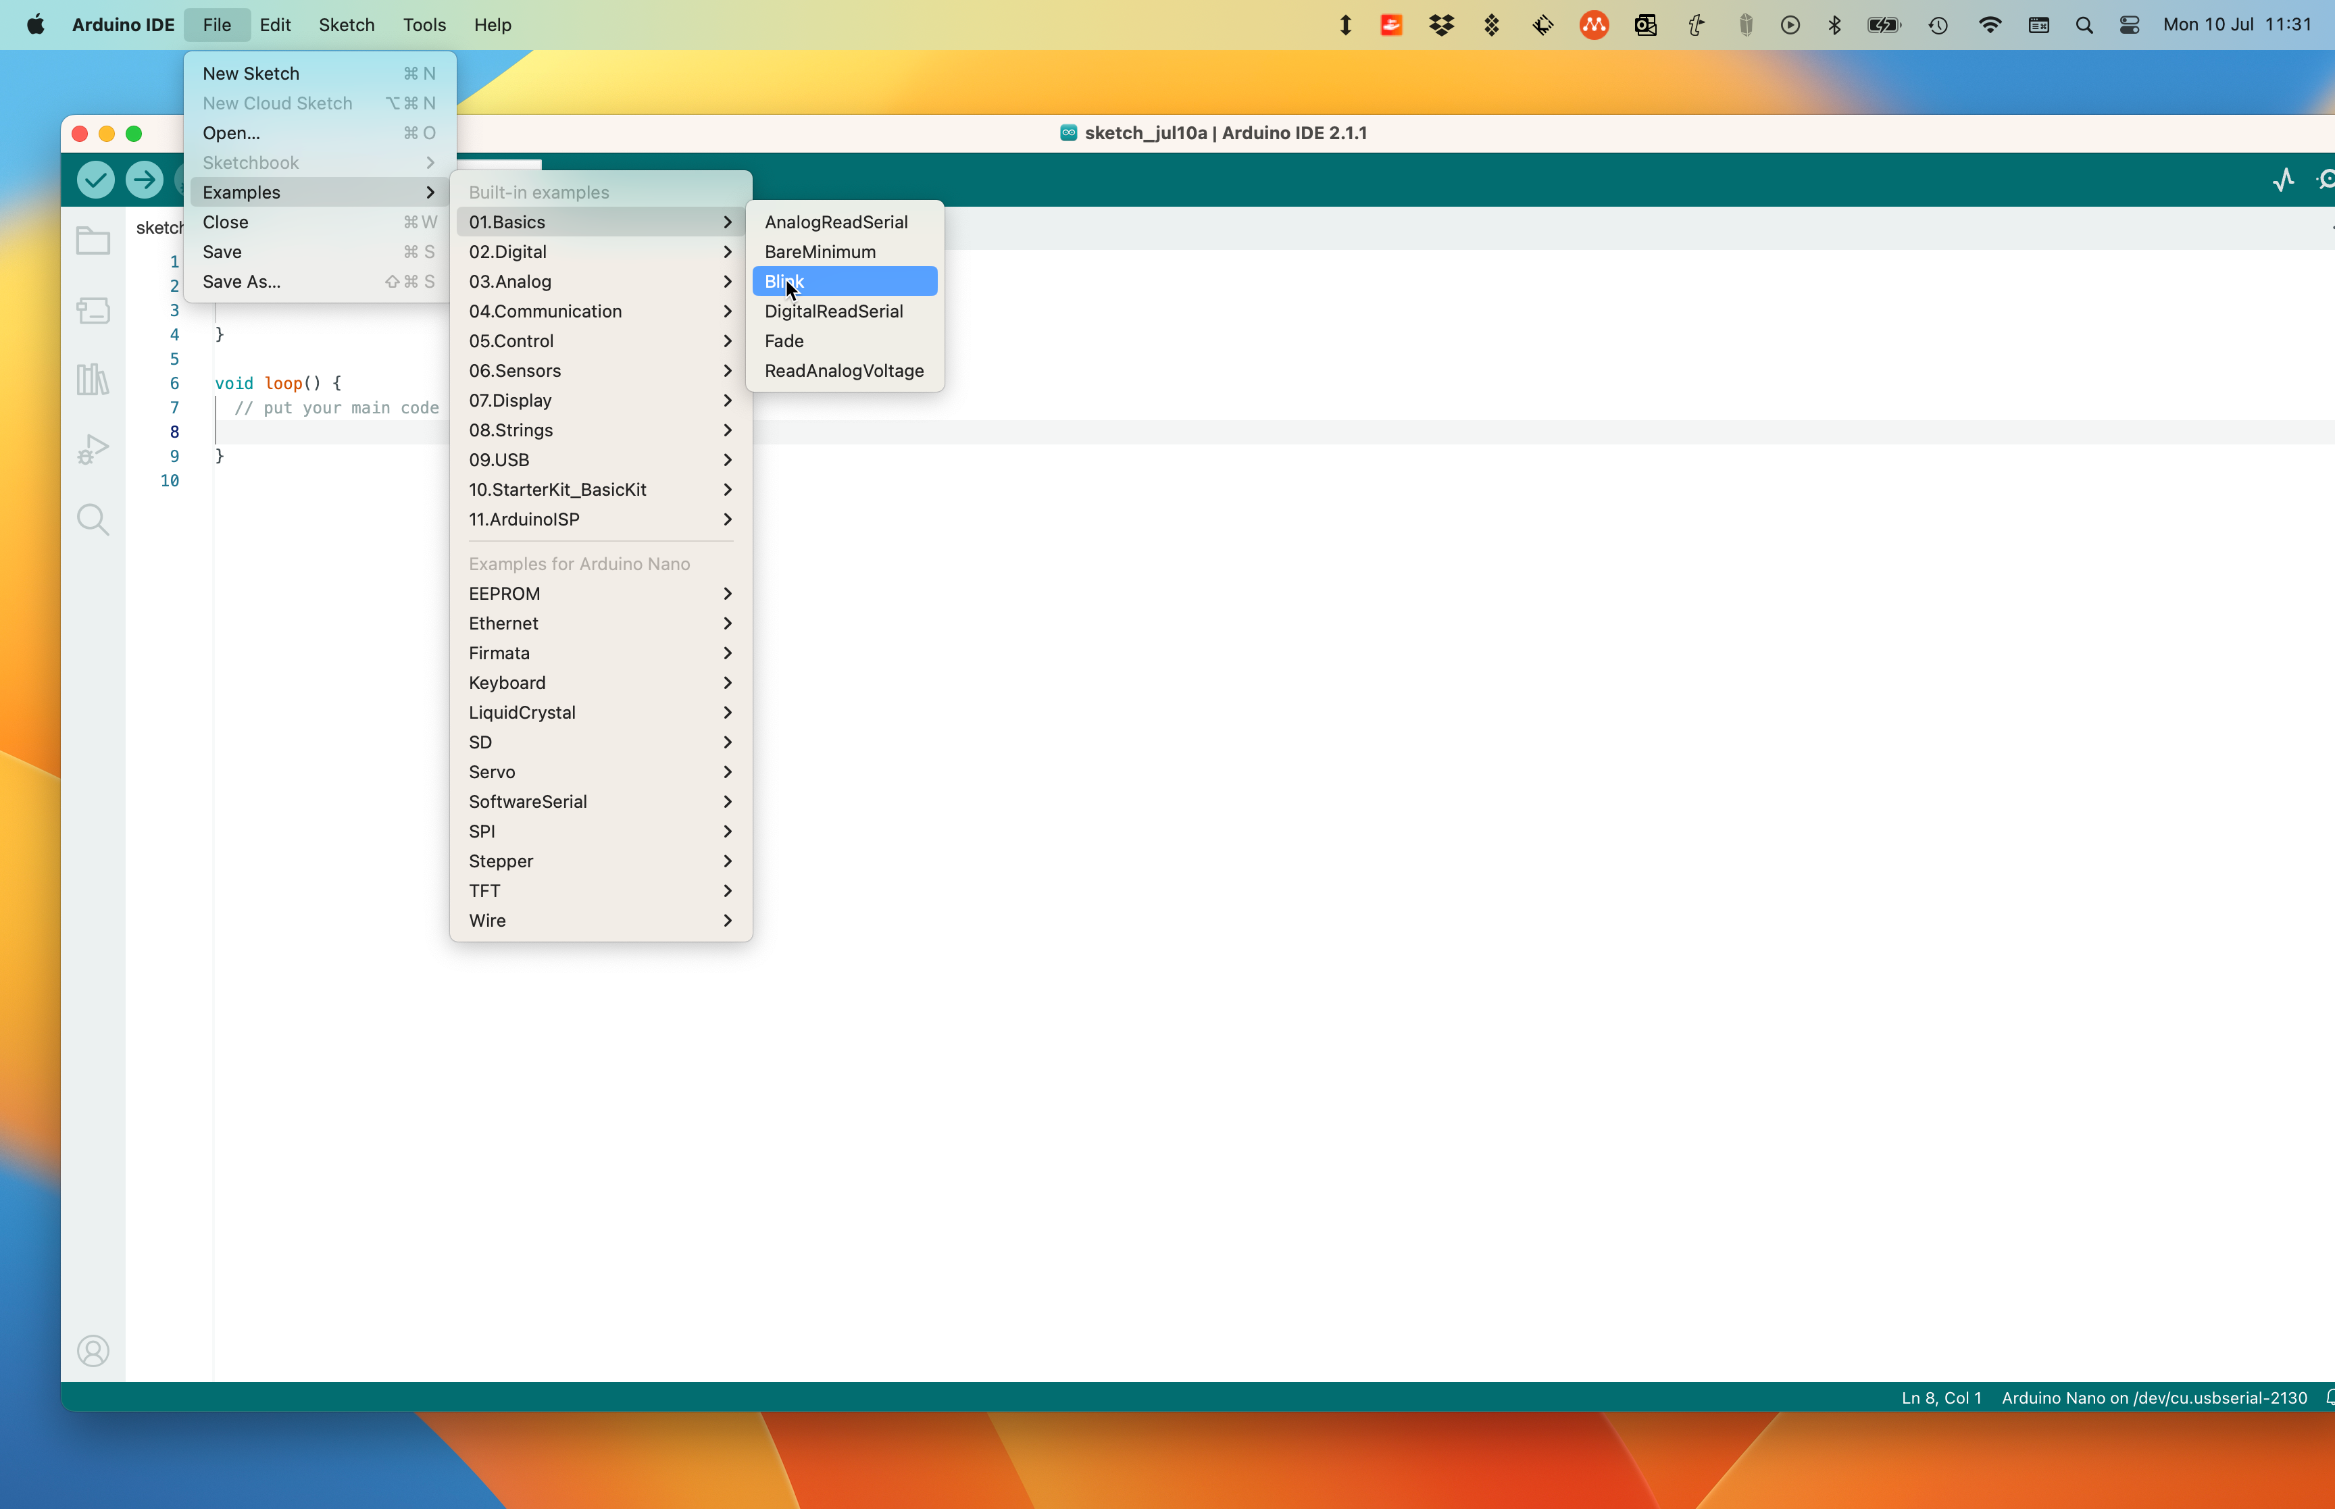Click the Ln 8, Col 1 status entry
This screenshot has width=2335, height=1509.
point(1941,1398)
